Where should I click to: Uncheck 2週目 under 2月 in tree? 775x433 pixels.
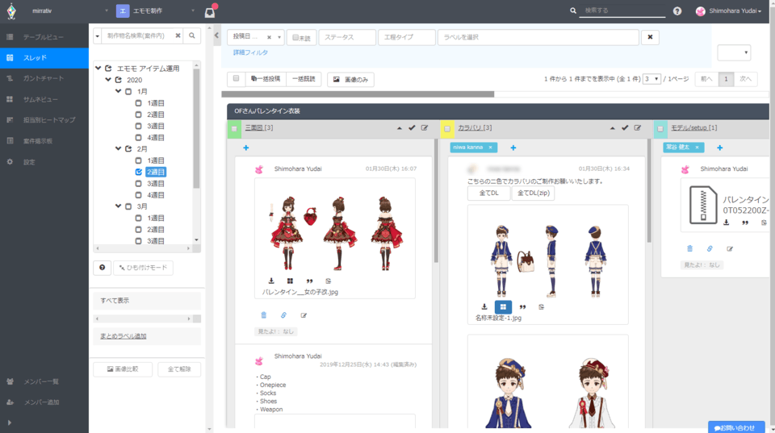coord(138,172)
